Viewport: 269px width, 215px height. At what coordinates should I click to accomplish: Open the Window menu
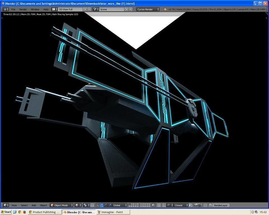click(x=35, y=10)
